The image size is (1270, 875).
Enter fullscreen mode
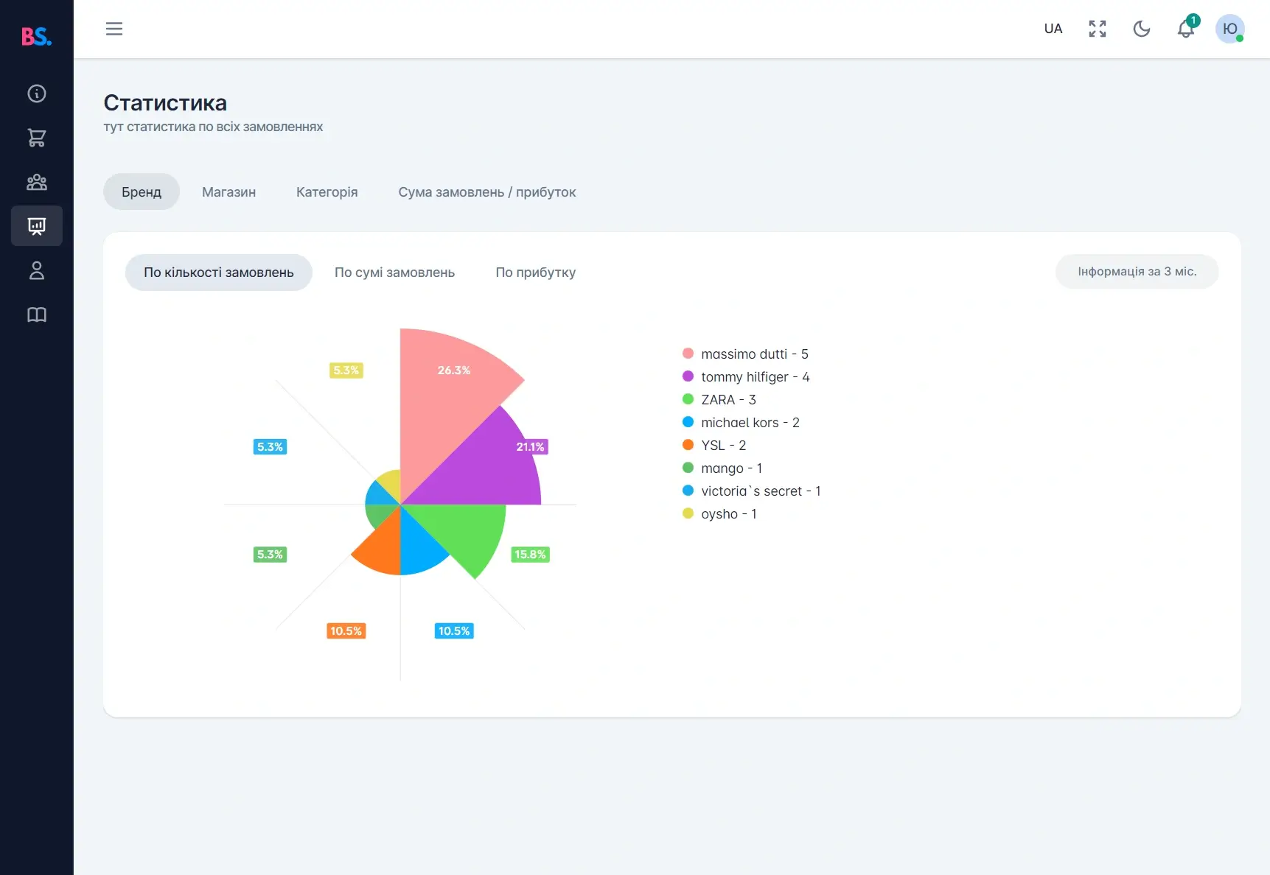pyautogui.click(x=1098, y=29)
